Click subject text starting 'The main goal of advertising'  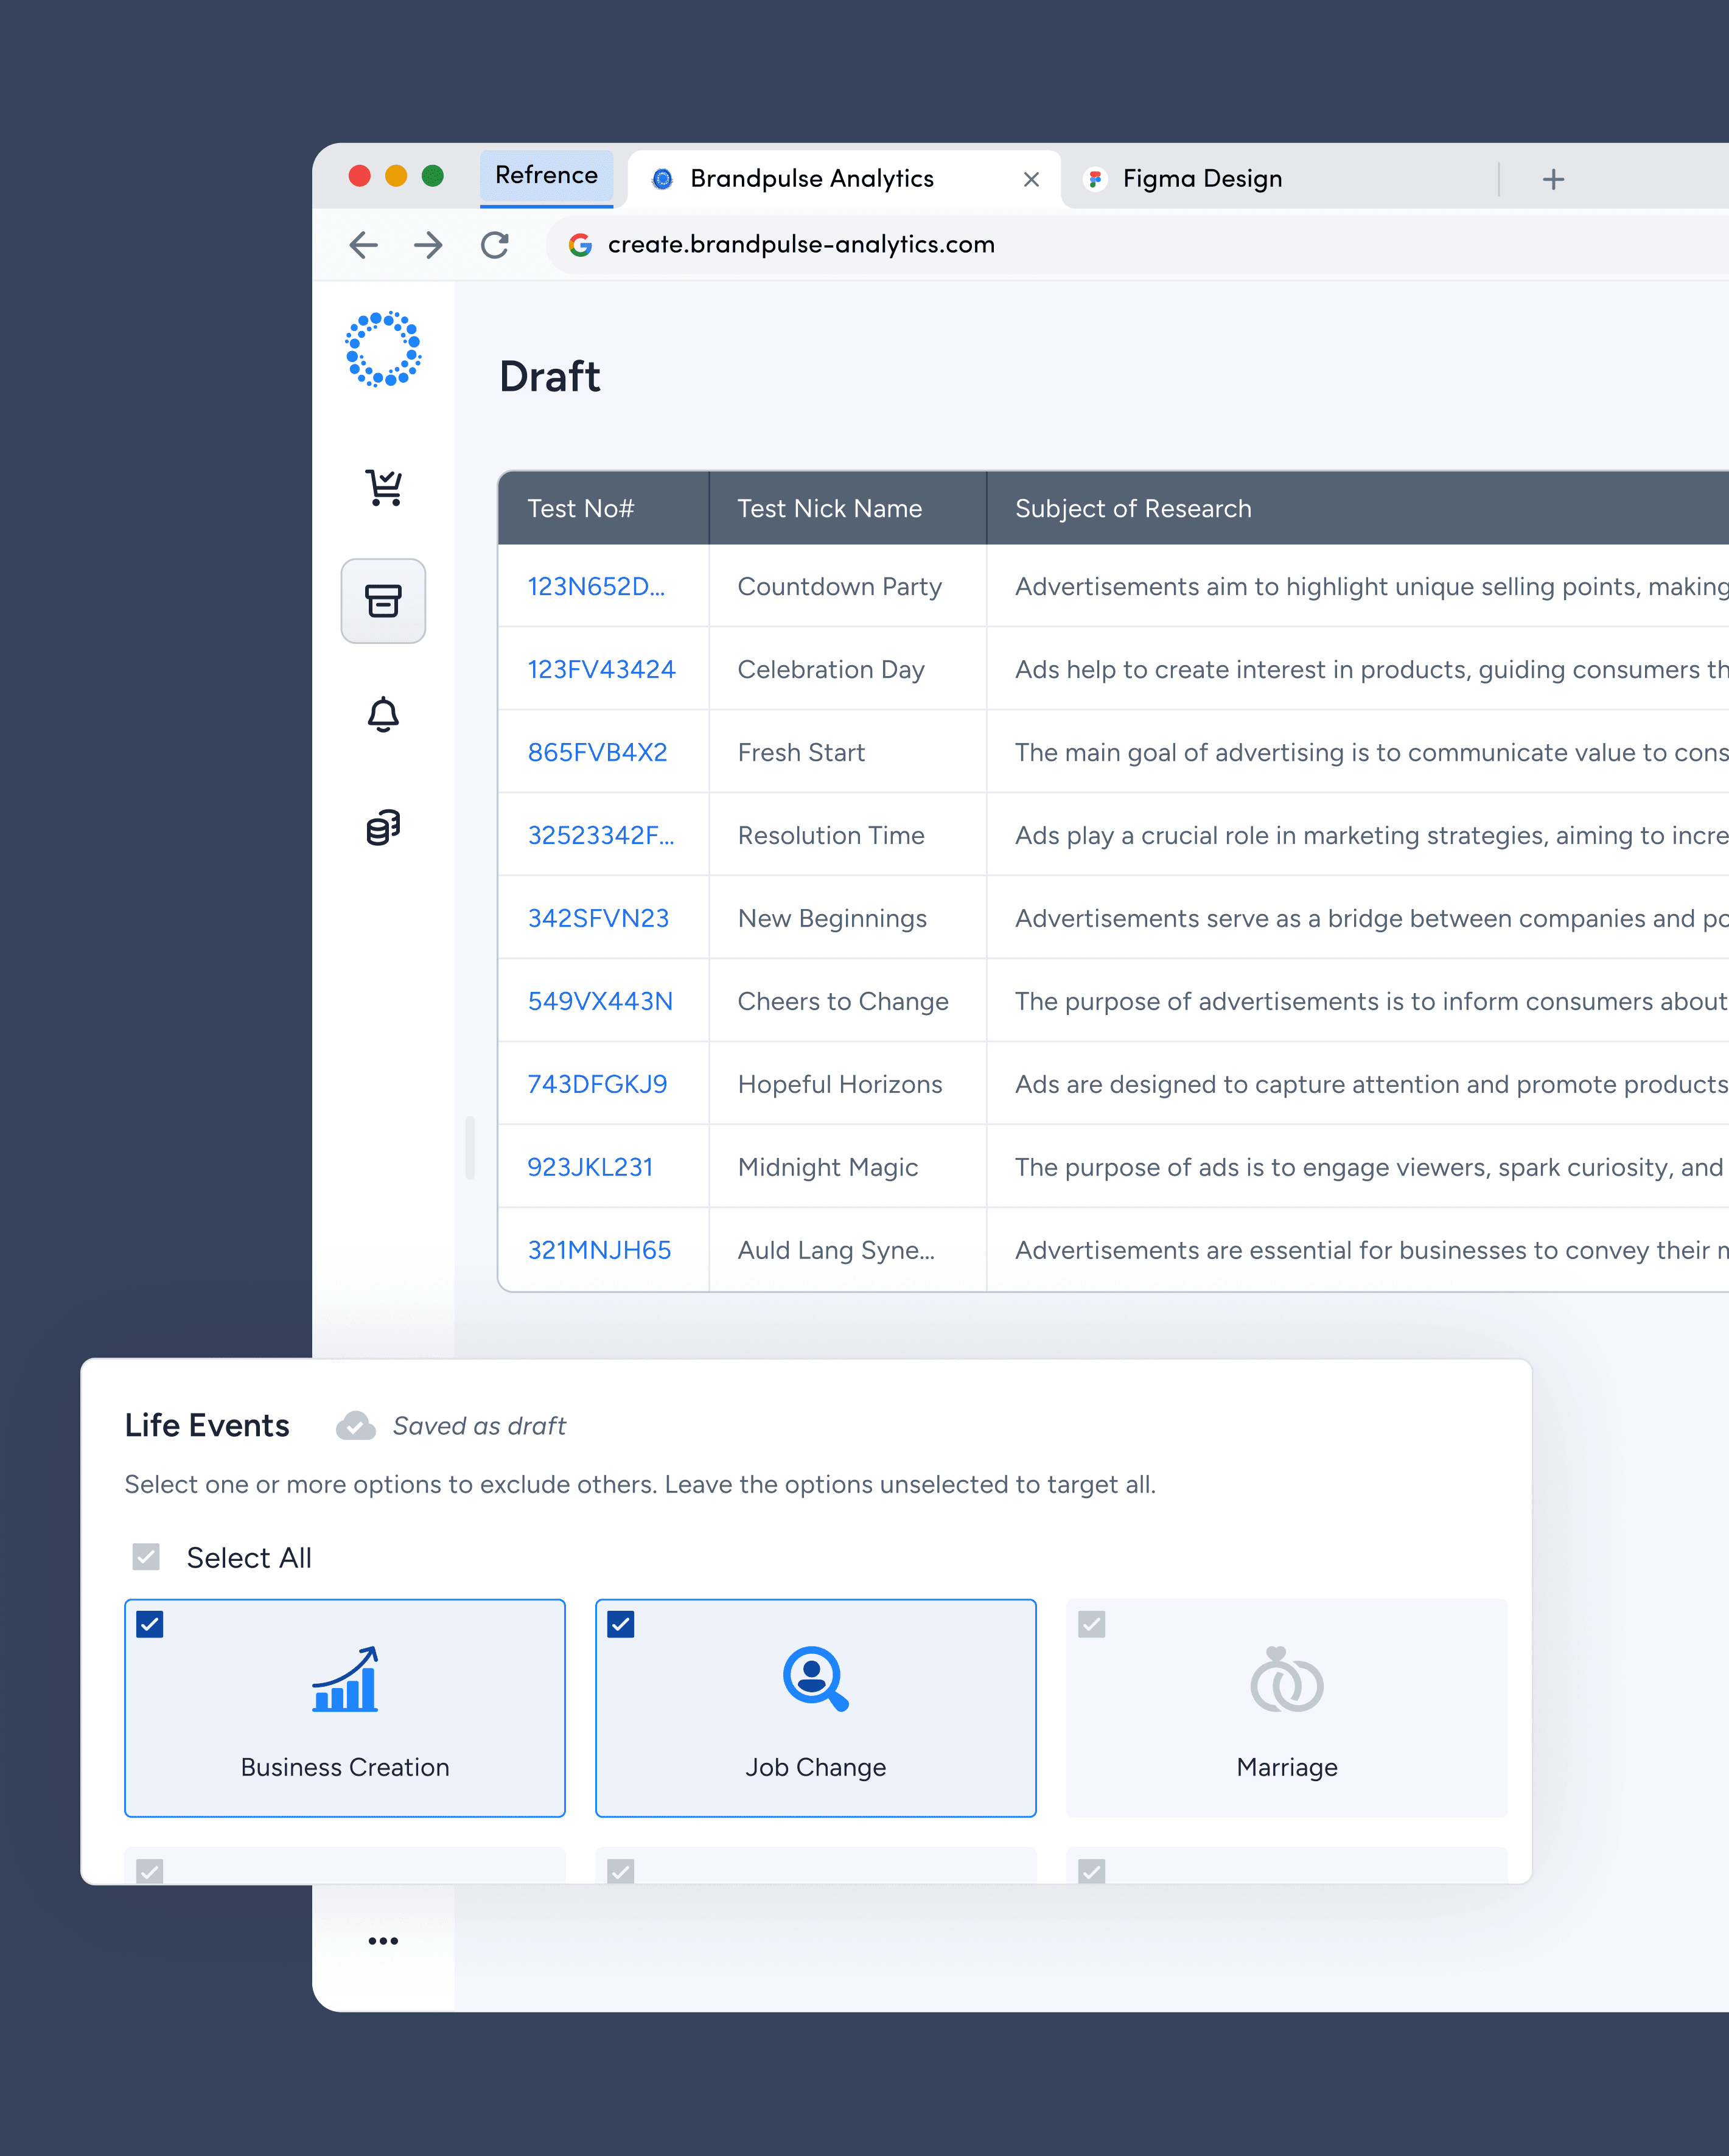1372,753
